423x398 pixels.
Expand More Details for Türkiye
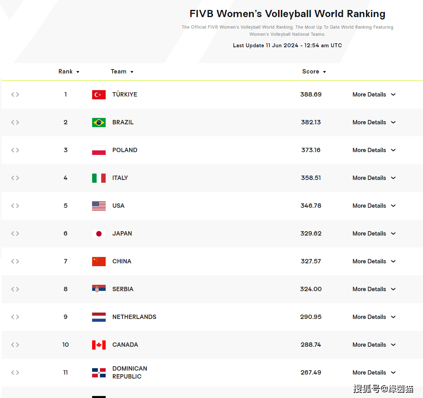click(x=374, y=95)
